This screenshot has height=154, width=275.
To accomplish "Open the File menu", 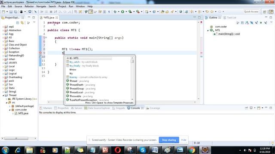I will [x=3, y=6].
